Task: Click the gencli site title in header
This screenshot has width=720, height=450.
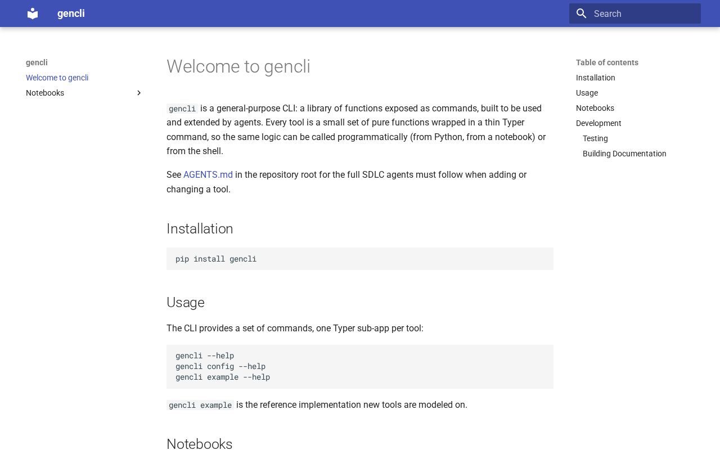Action: [x=71, y=13]
